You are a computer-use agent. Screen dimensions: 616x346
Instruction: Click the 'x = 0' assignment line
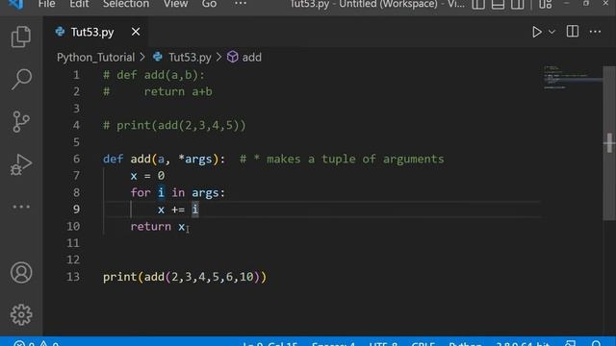tap(147, 176)
